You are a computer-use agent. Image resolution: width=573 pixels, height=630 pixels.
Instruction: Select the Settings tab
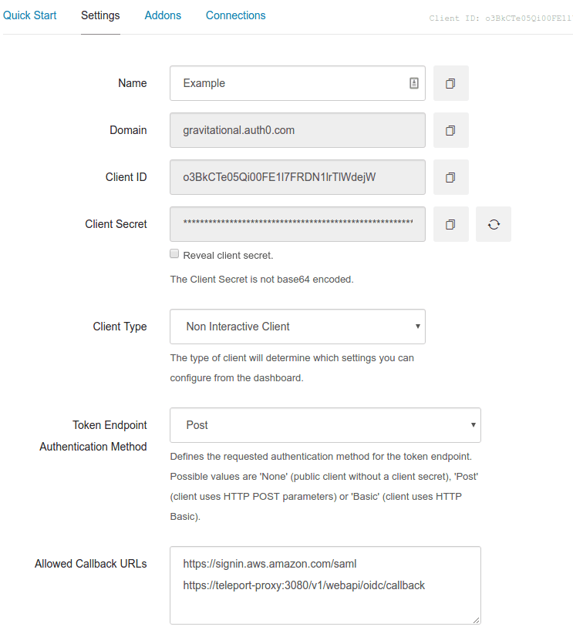[x=100, y=15]
